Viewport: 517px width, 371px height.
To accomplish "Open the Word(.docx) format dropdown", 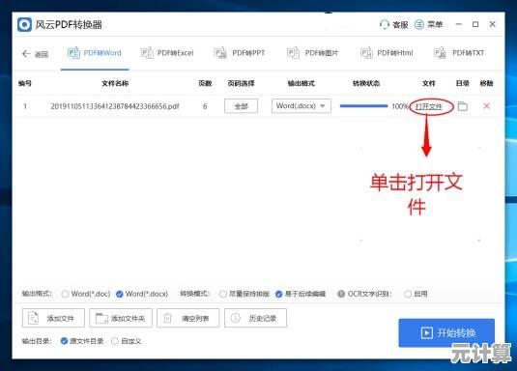I will (x=302, y=106).
